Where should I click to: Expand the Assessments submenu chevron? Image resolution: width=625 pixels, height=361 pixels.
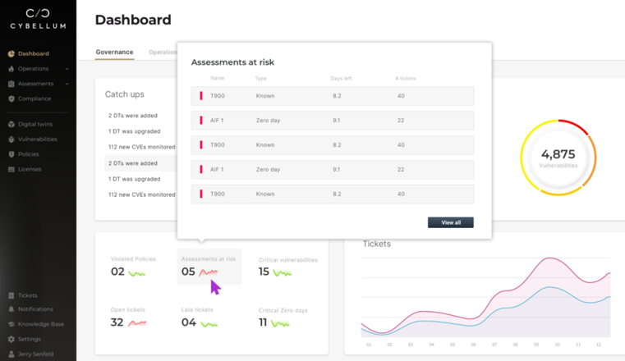click(x=67, y=84)
